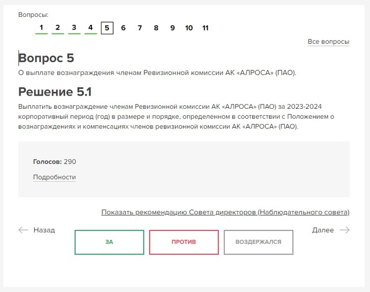Viewport: 370px width, 292px height.
Task: Click the 'Вопросы:' label
Action: click(33, 15)
